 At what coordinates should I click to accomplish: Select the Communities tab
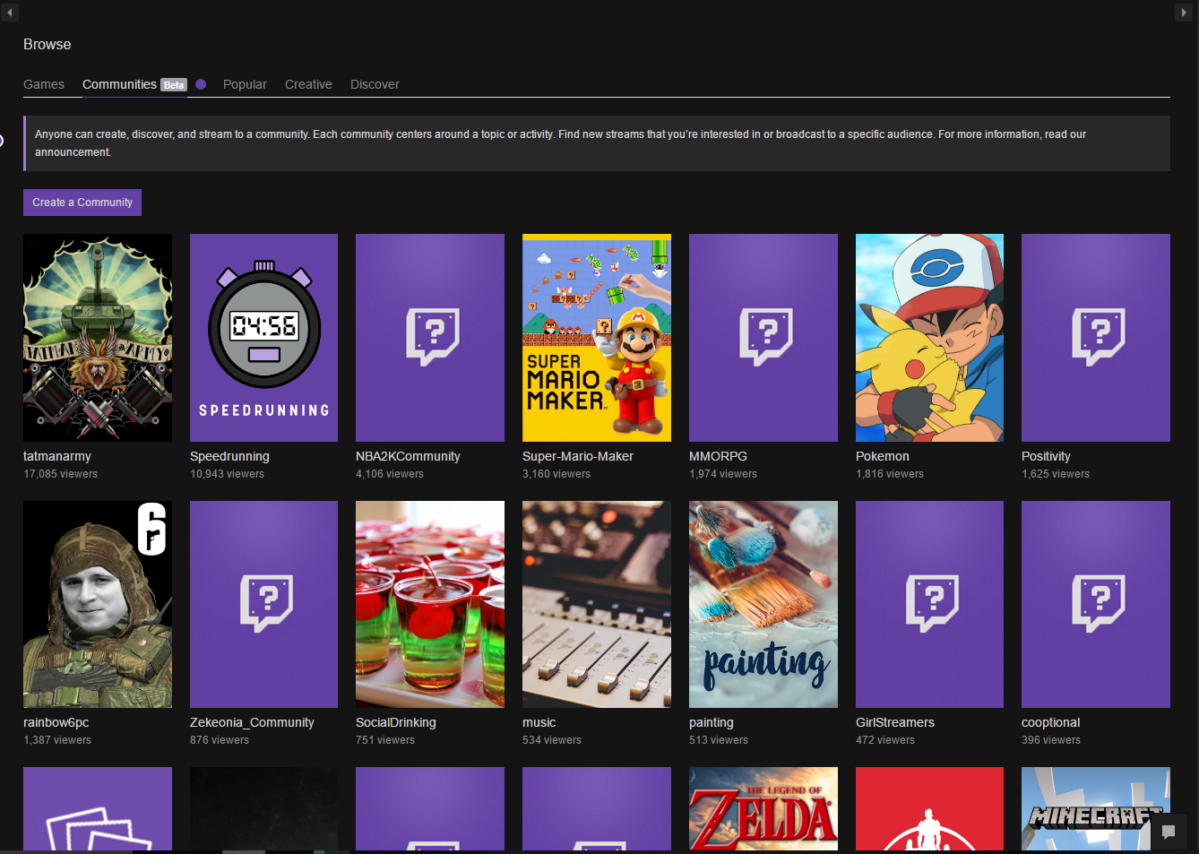(119, 84)
